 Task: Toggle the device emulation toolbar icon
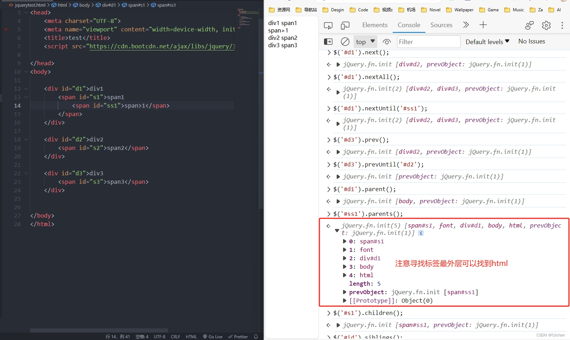pos(345,25)
